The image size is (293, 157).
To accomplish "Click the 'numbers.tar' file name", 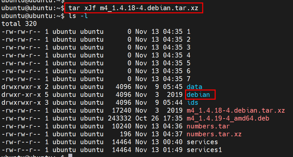I will coord(208,126).
